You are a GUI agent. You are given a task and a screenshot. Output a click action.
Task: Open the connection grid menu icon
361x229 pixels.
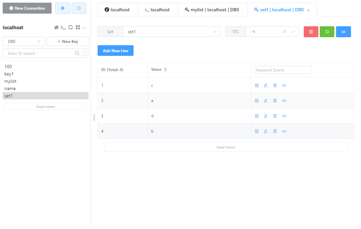[x=78, y=27]
